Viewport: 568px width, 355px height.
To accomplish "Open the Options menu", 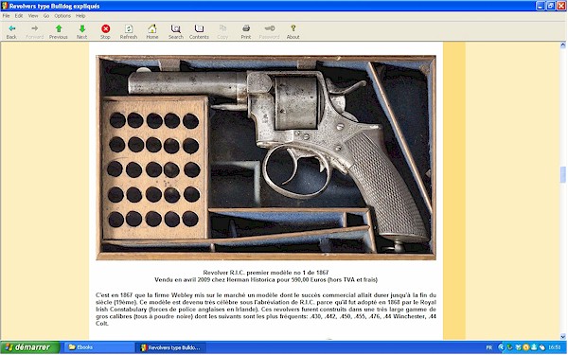I will click(x=62, y=16).
